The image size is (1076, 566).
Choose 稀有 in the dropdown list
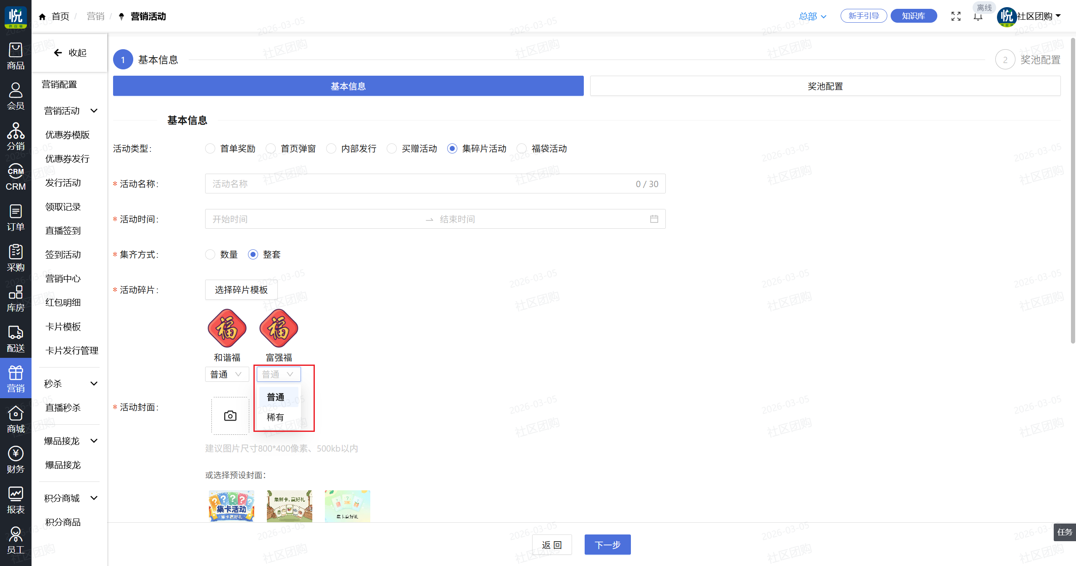pos(275,417)
